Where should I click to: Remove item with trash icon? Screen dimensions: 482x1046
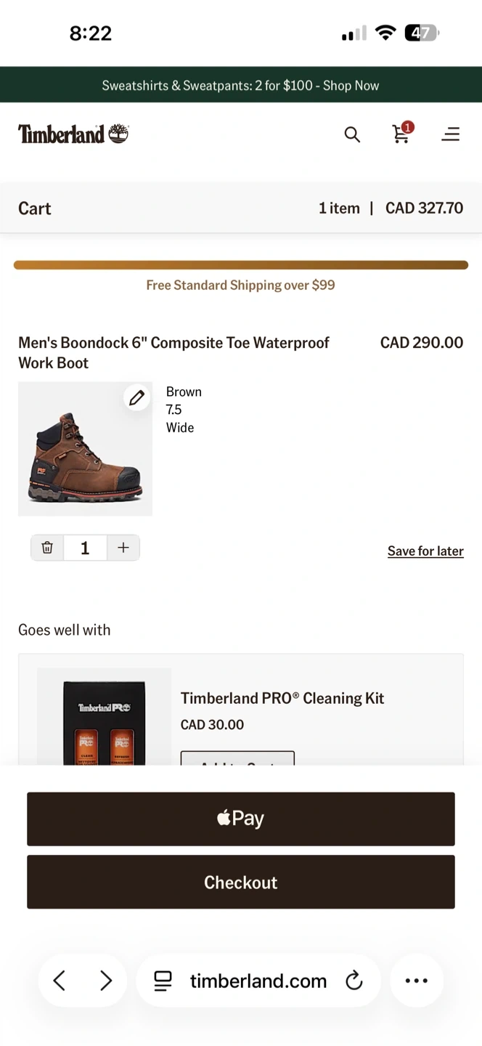coord(47,548)
